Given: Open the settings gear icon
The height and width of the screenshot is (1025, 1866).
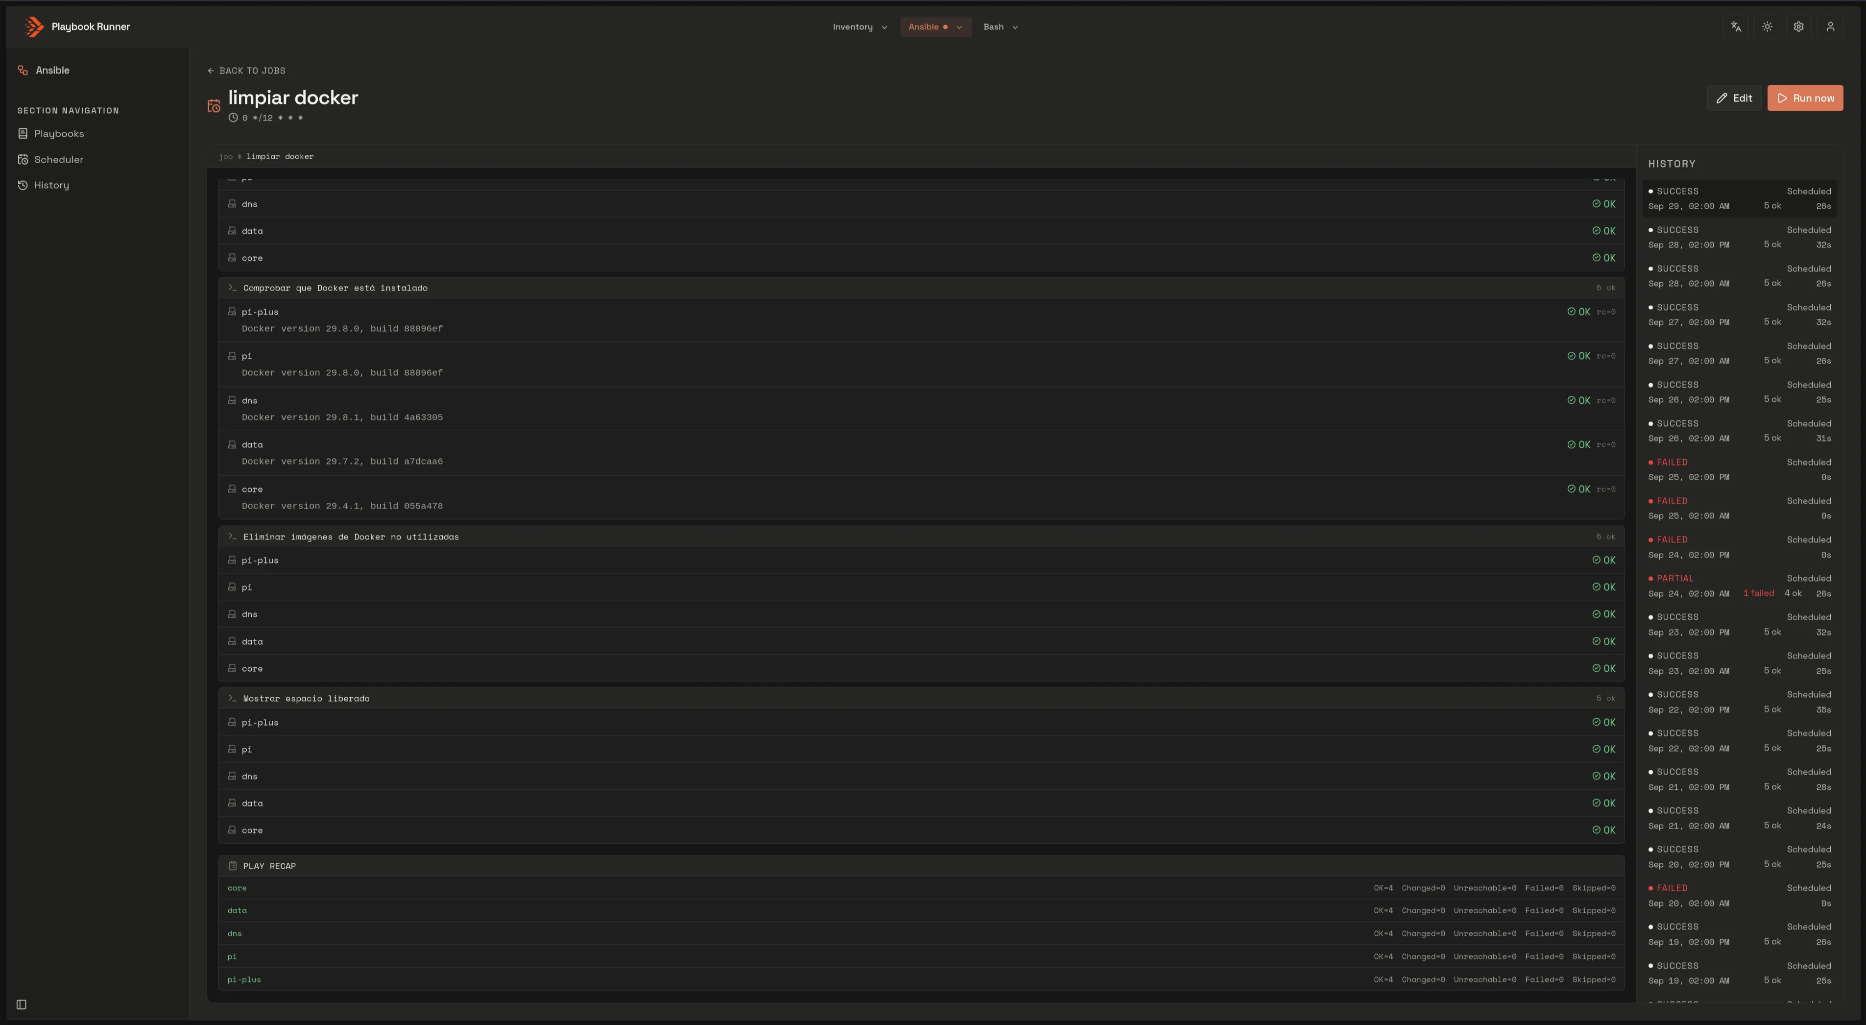Looking at the screenshot, I should point(1798,27).
